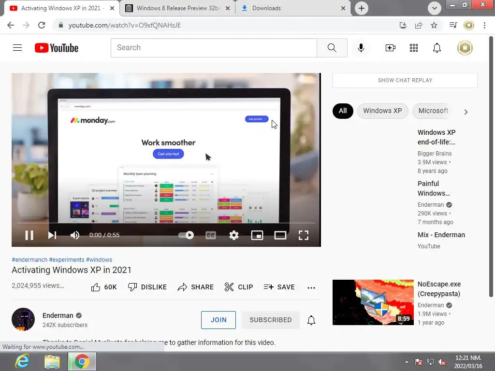Open the YouTube hamburger guide menu
The height and width of the screenshot is (371, 495).
(x=17, y=48)
